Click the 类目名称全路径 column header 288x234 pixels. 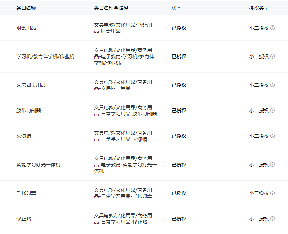pyautogui.click(x=111, y=8)
